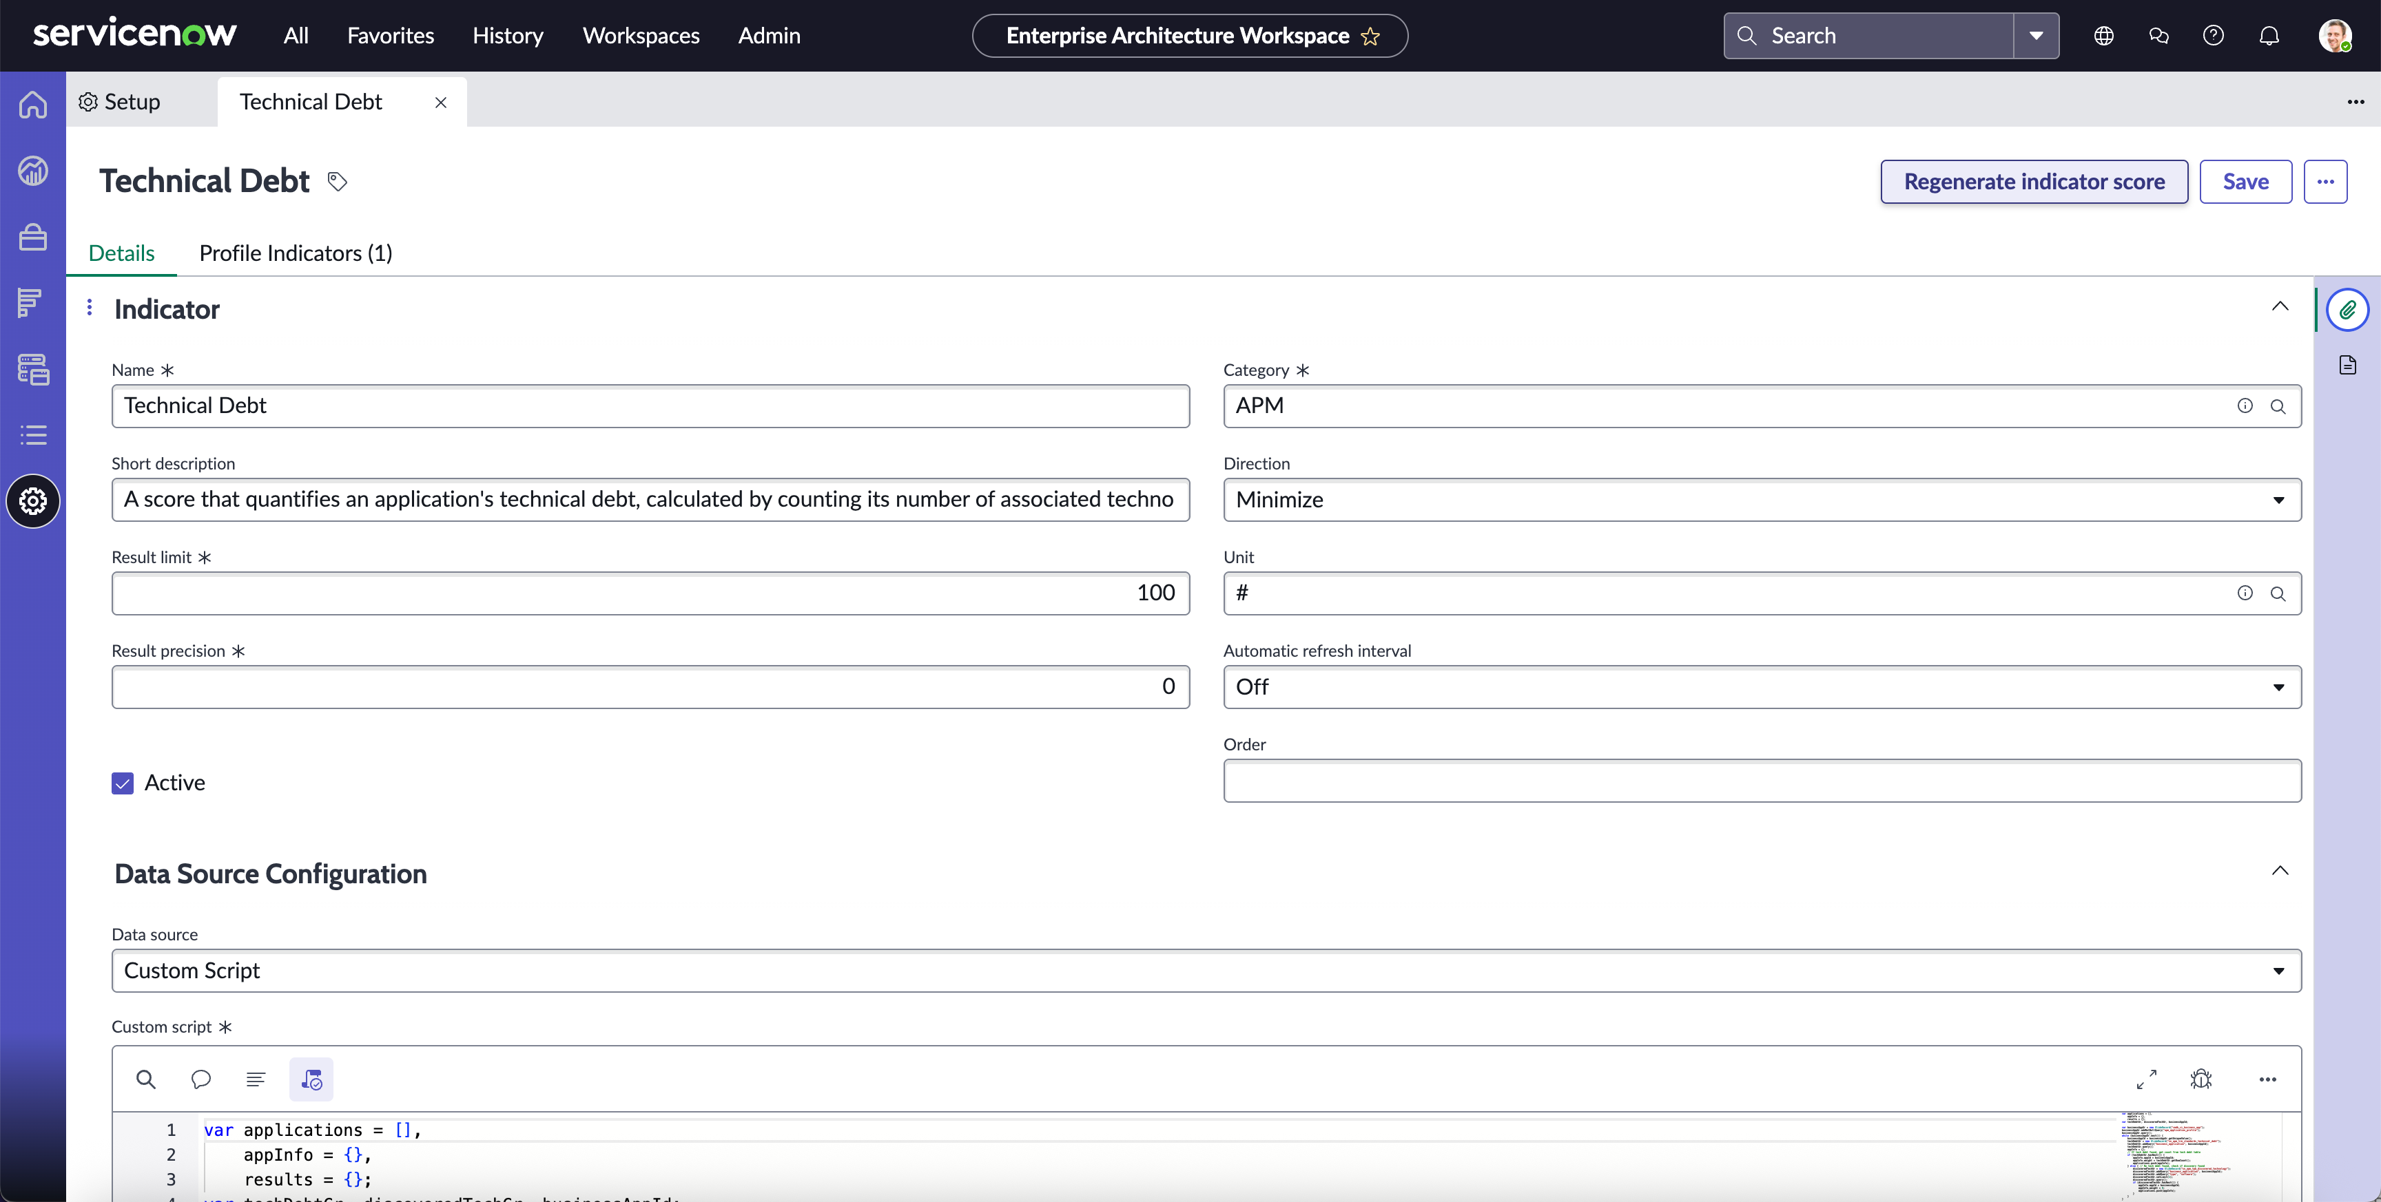Uncheck the Active checkbox
Image resolution: width=2381 pixels, height=1202 pixels.
coord(123,783)
